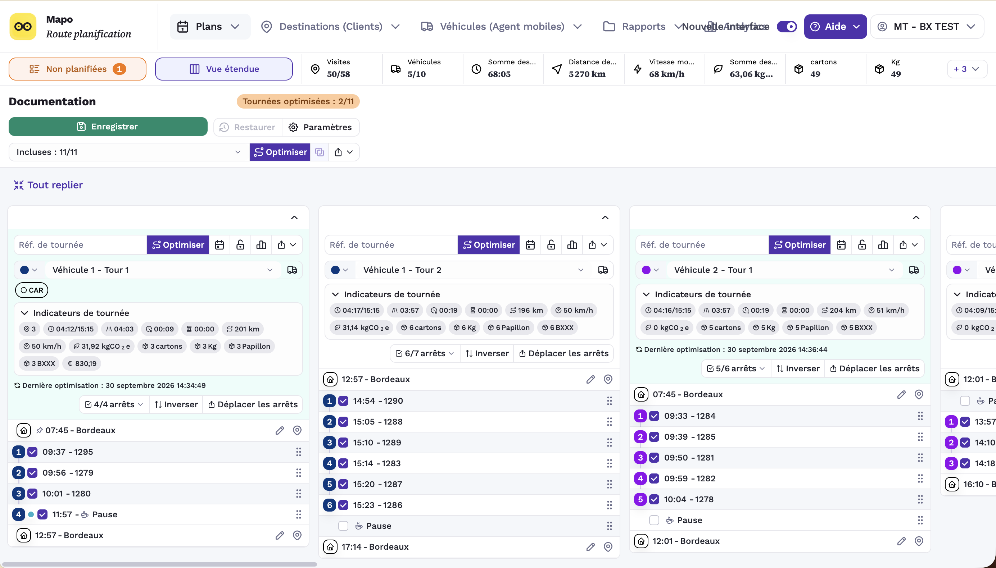Expand the + 3 indicators dropdown

tap(967, 69)
